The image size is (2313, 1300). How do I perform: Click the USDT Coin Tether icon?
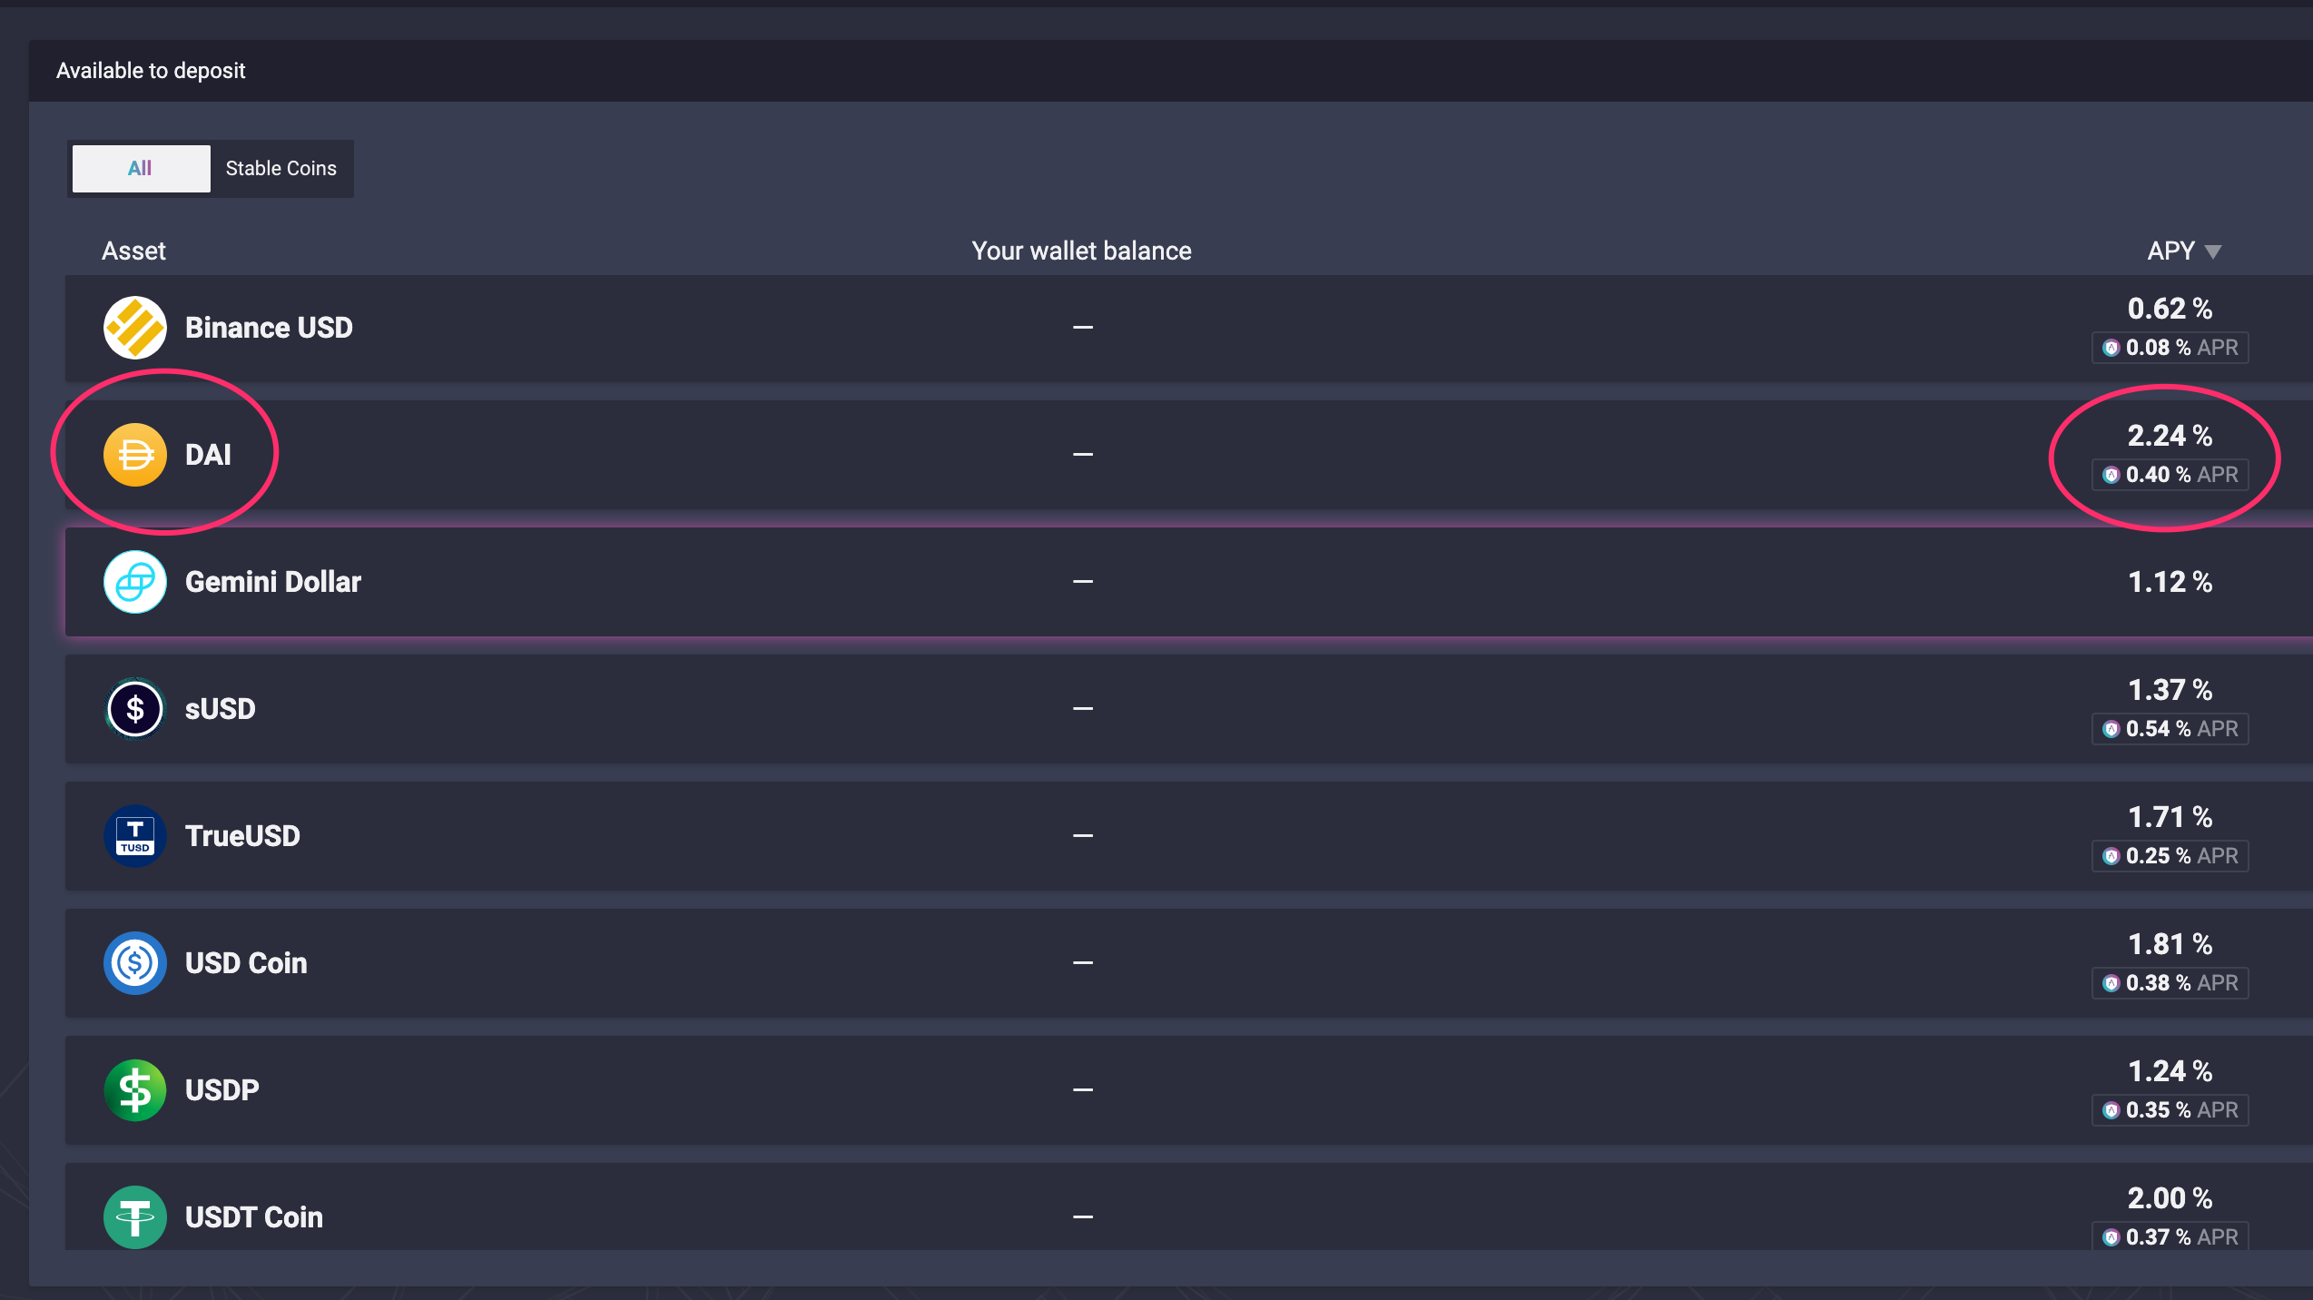click(134, 1217)
